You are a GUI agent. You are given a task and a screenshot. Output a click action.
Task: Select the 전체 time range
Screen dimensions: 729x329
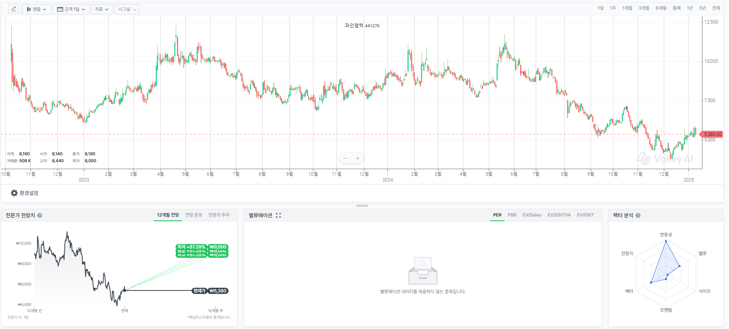point(716,8)
